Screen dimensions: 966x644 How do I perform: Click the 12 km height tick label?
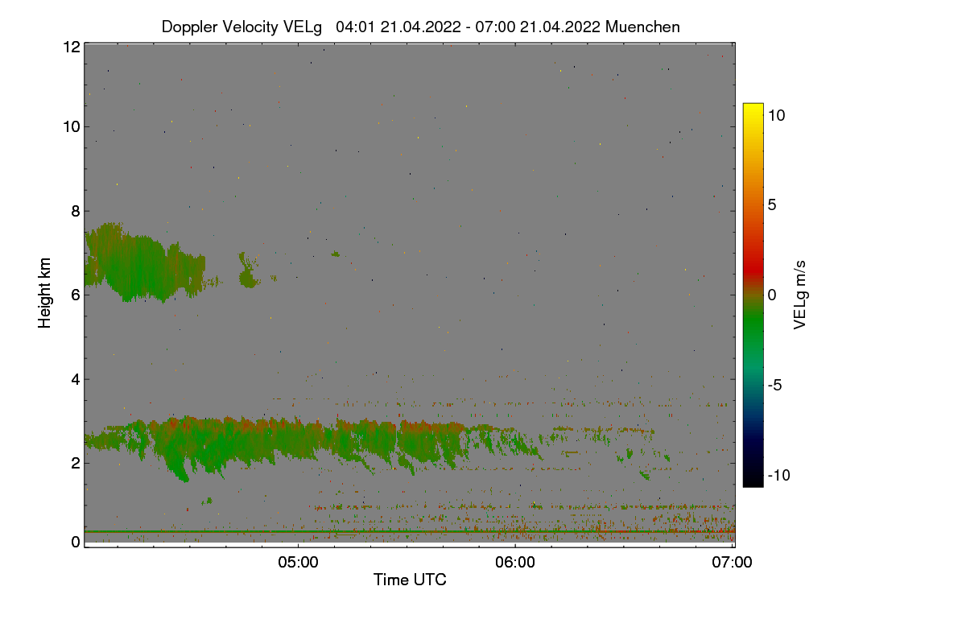pos(71,47)
